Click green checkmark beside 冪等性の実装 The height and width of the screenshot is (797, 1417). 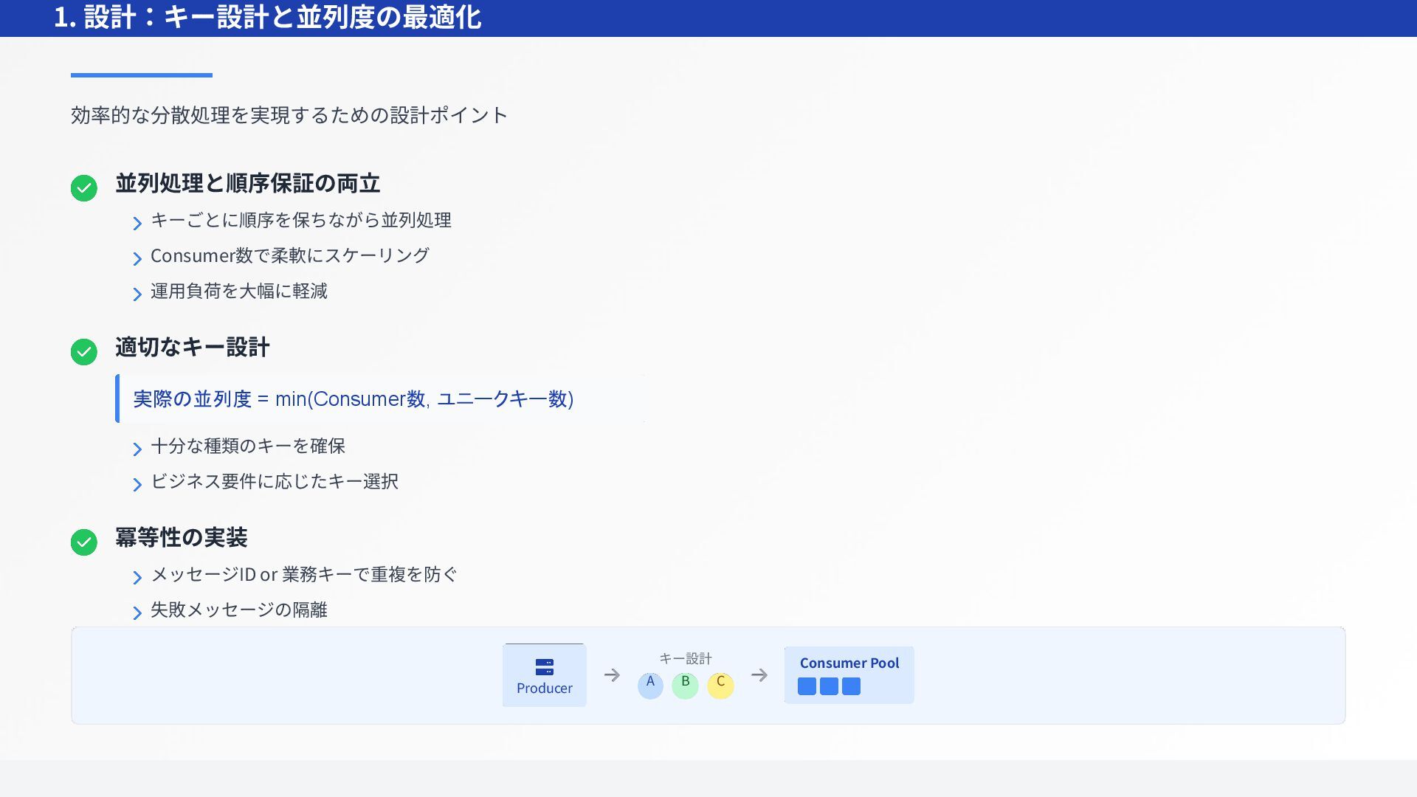coord(84,542)
